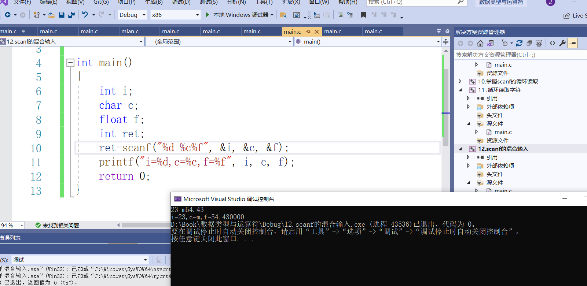Click the debug console title bar text
The image size is (587, 286).
tap(228, 199)
